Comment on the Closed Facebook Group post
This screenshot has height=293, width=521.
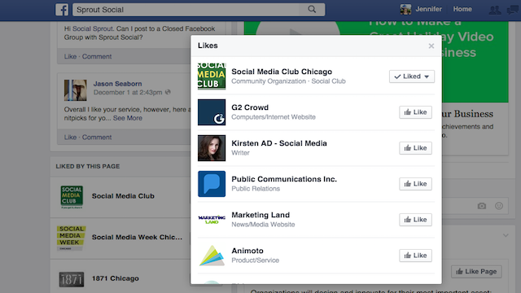[97, 56]
